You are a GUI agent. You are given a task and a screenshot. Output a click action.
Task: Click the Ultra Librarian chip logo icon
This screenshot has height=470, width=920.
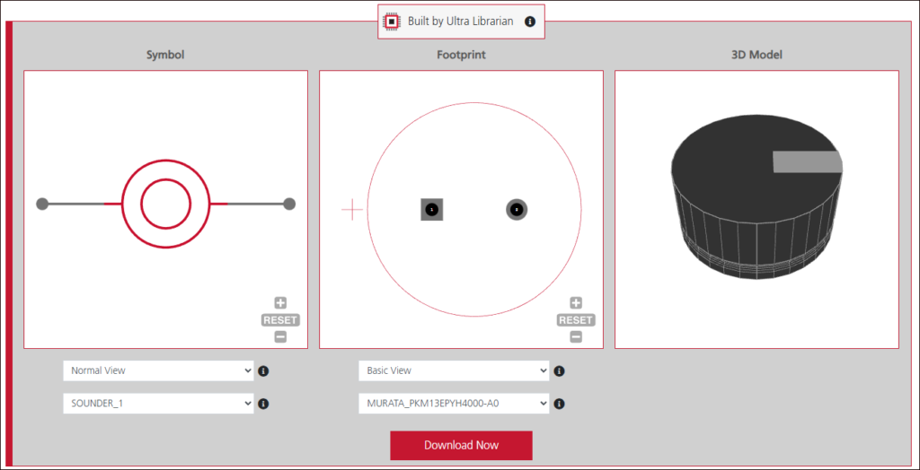tap(392, 21)
